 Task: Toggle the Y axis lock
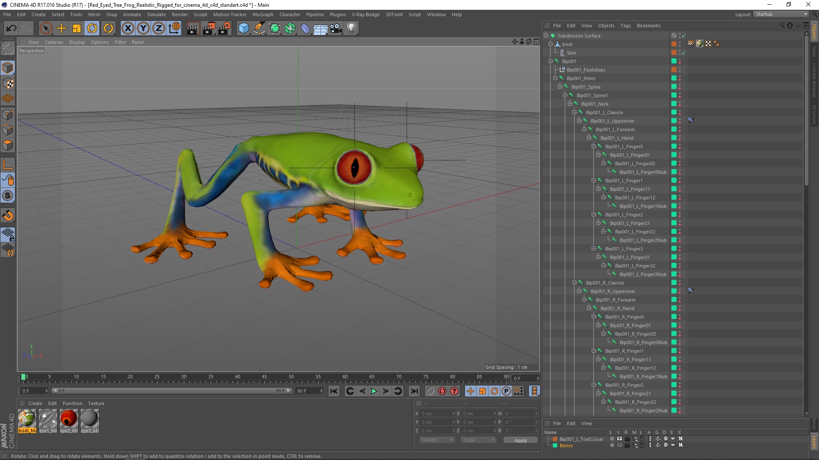coord(143,29)
